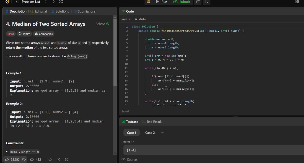Add a new testcase plus icon

click(x=162, y=133)
